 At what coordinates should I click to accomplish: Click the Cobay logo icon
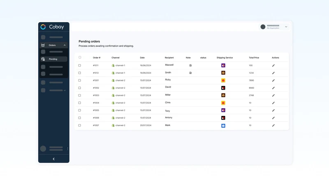[x=43, y=27]
